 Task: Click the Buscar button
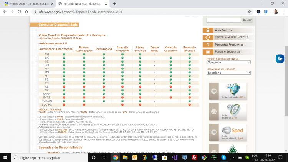pyautogui.click(x=247, y=20)
